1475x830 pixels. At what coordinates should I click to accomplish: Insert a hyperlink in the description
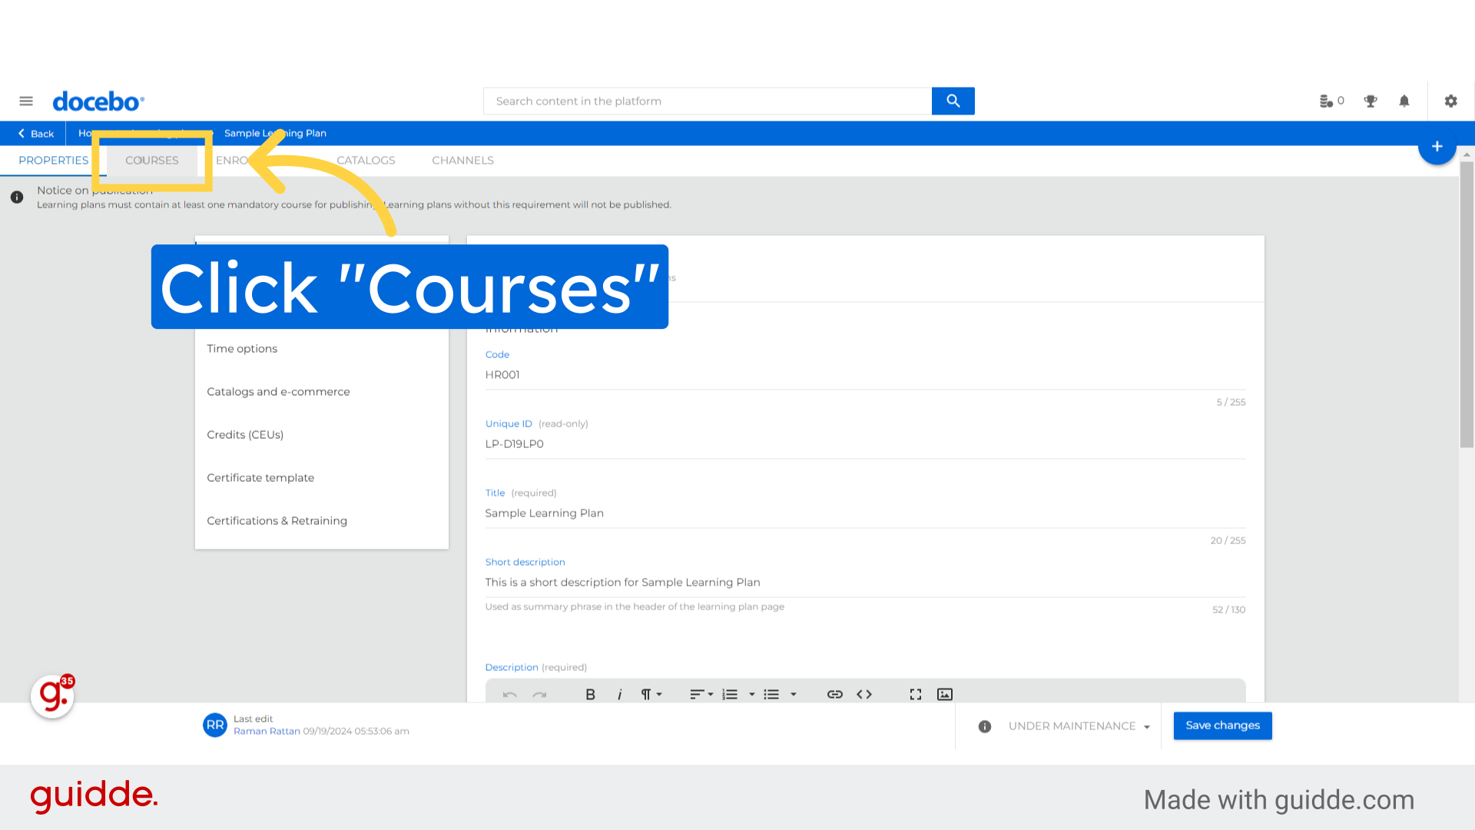pyautogui.click(x=835, y=694)
